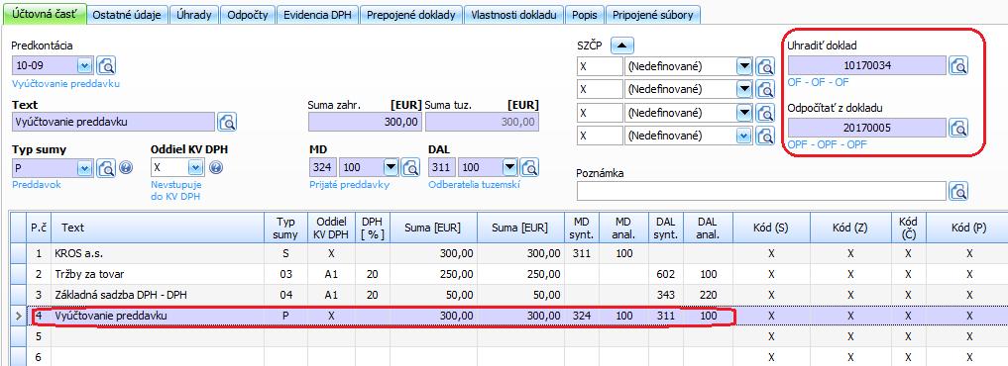Open lookup icon for first SZČP row

(x=765, y=66)
